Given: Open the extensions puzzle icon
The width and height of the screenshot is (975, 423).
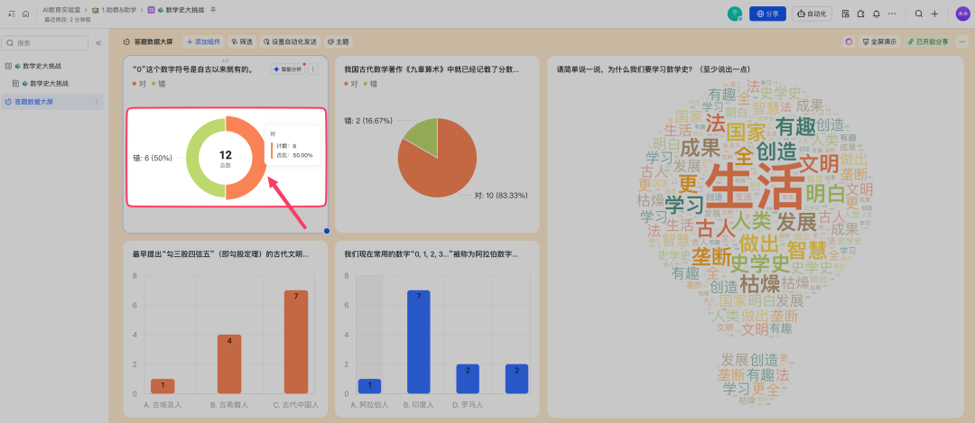Looking at the screenshot, I should click(860, 14).
